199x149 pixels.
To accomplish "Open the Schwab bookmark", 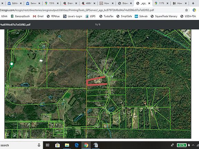I will click(x=141, y=16).
